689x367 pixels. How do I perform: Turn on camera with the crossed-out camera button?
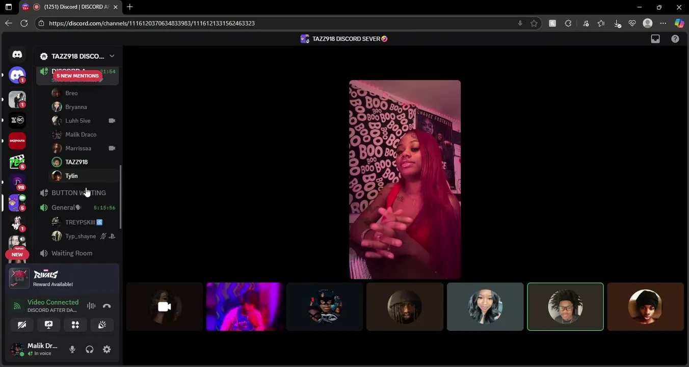pyautogui.click(x=22, y=325)
